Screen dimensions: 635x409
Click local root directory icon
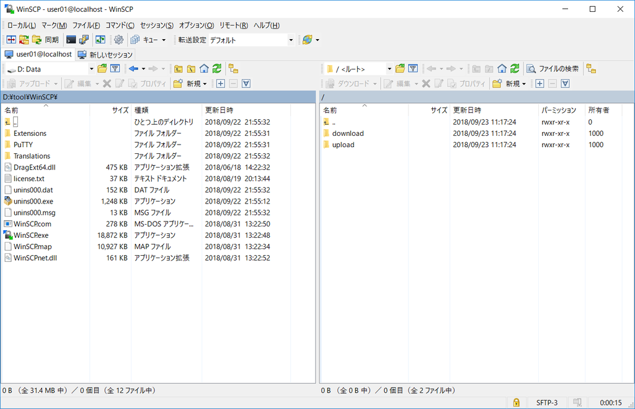(191, 68)
